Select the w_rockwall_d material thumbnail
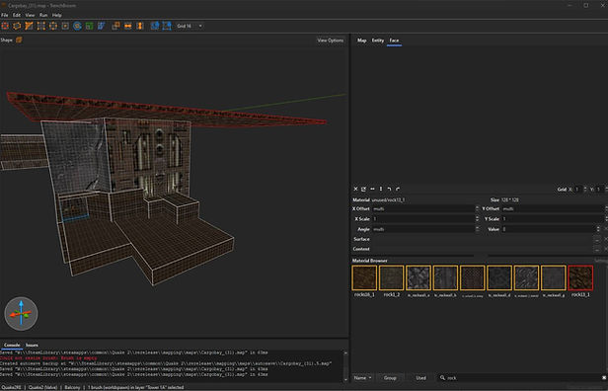The image size is (608, 391). tap(499, 277)
